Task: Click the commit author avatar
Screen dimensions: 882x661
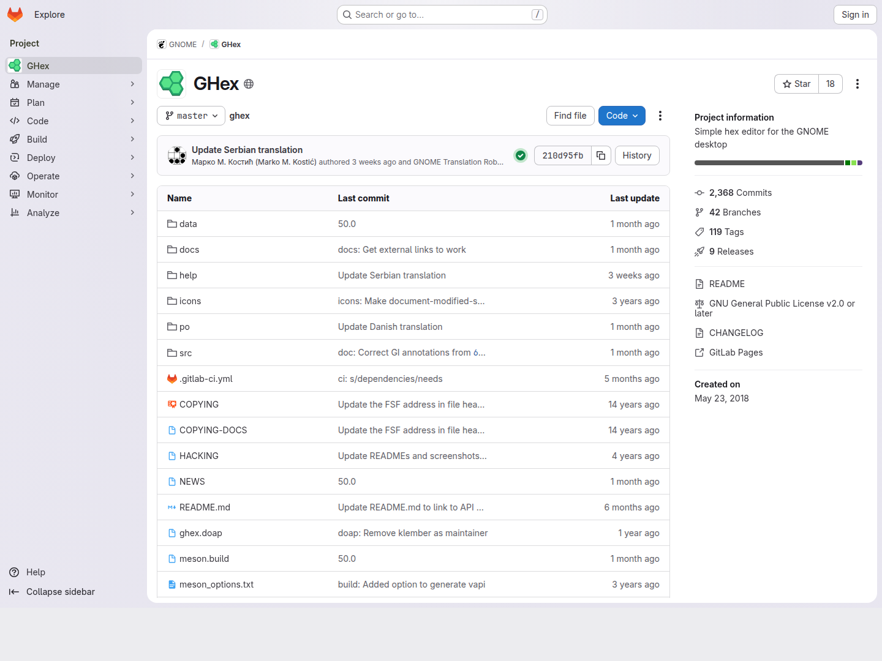Action: pyautogui.click(x=177, y=155)
